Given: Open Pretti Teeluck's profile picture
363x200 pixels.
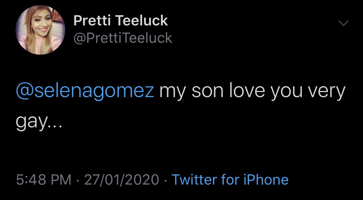Looking at the screenshot, I should (39, 30).
